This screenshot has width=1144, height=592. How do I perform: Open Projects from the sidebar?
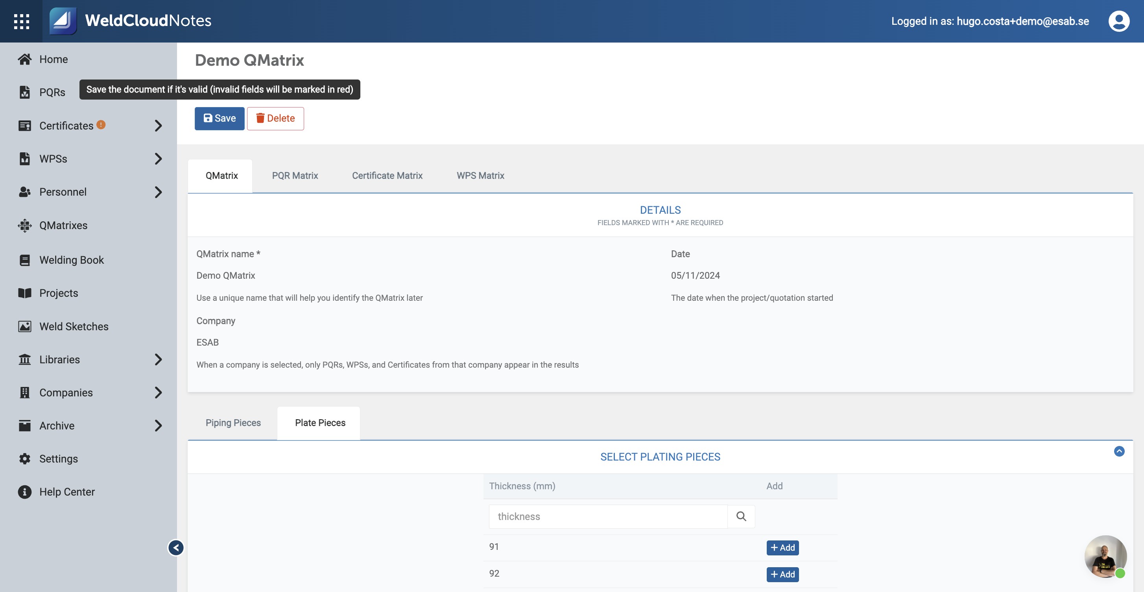(x=59, y=293)
